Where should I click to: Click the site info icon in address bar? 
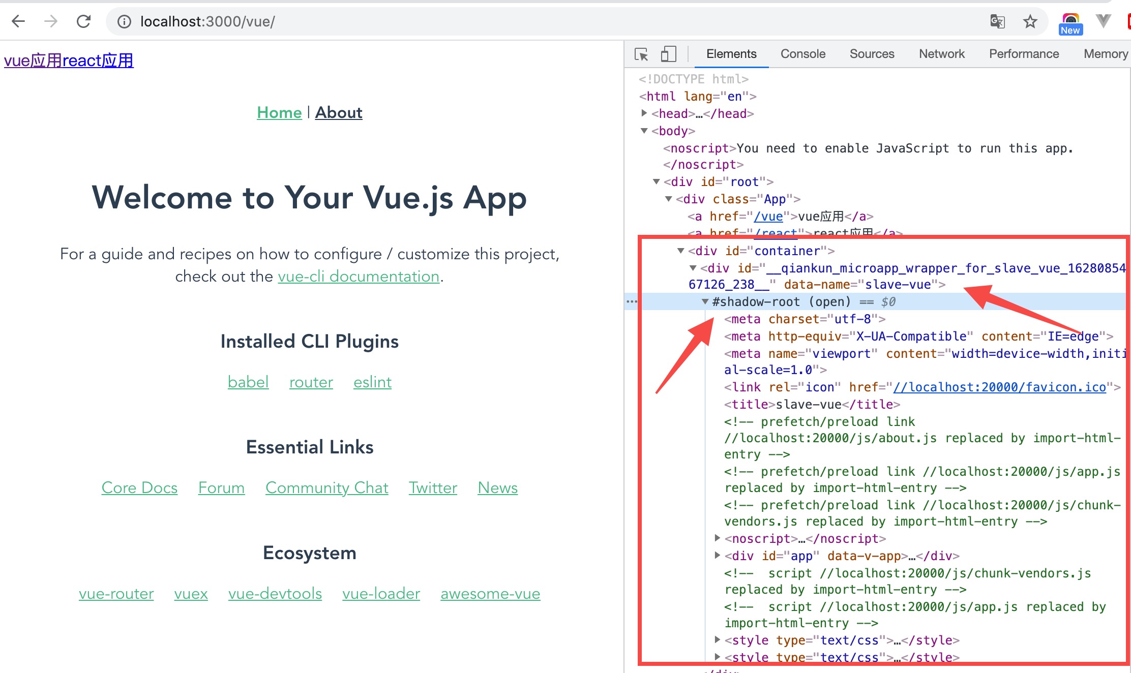point(124,21)
